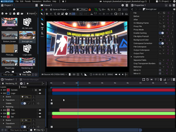Screen dimensions: 176x132
Task: Select the arrow Selection tool
Action: pyautogui.click(x=42, y=19)
